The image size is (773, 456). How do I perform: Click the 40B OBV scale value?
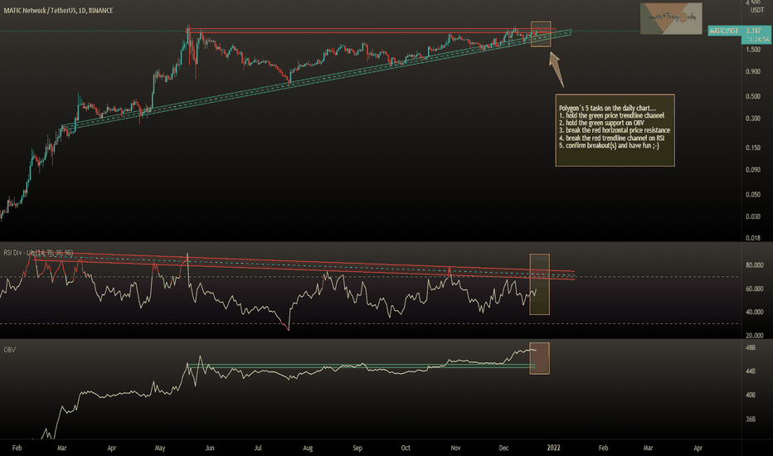tap(751, 395)
